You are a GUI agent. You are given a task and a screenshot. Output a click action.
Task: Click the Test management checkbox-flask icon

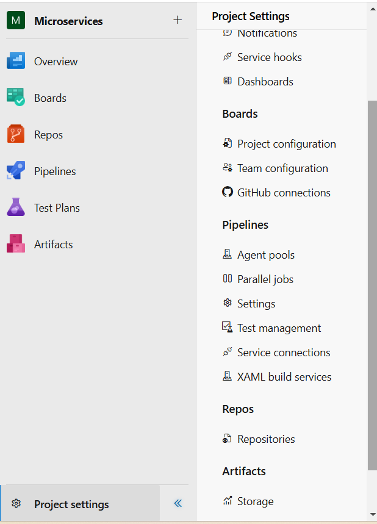click(228, 327)
